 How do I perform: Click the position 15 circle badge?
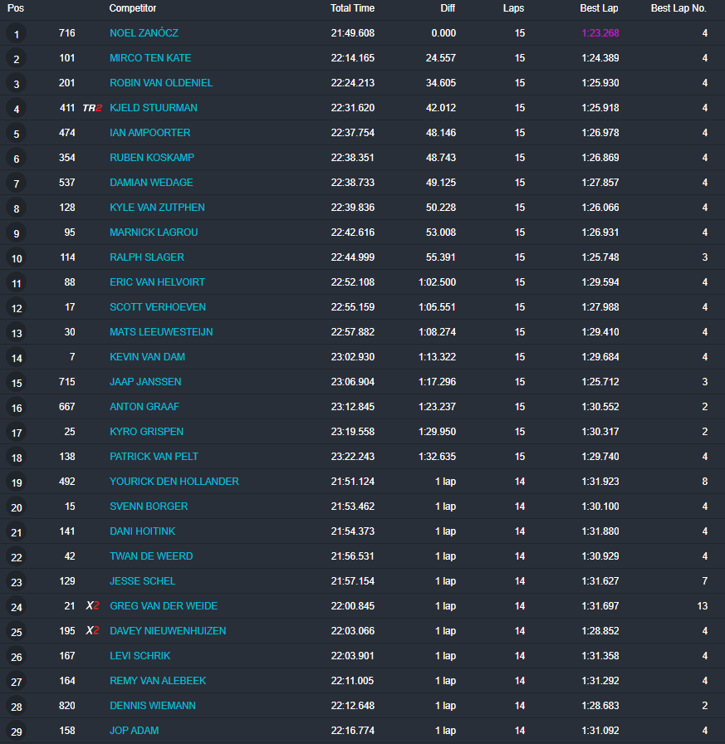point(16,383)
